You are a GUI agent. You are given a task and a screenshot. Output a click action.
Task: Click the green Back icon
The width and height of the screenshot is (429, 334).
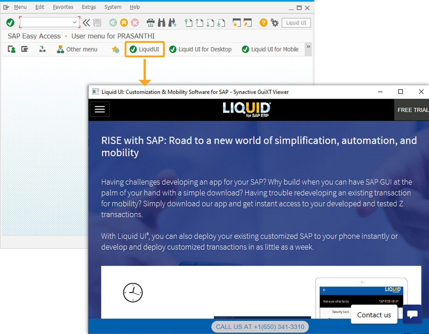(x=113, y=23)
